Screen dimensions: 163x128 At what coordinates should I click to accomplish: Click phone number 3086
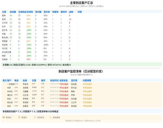(x=16, y=88)
